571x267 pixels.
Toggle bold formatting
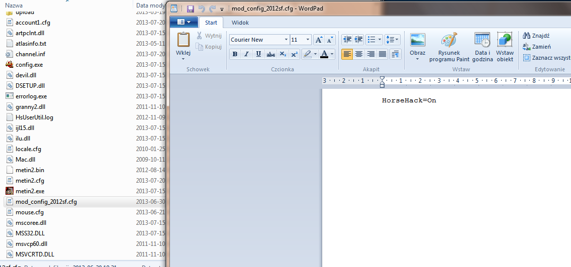[235, 54]
